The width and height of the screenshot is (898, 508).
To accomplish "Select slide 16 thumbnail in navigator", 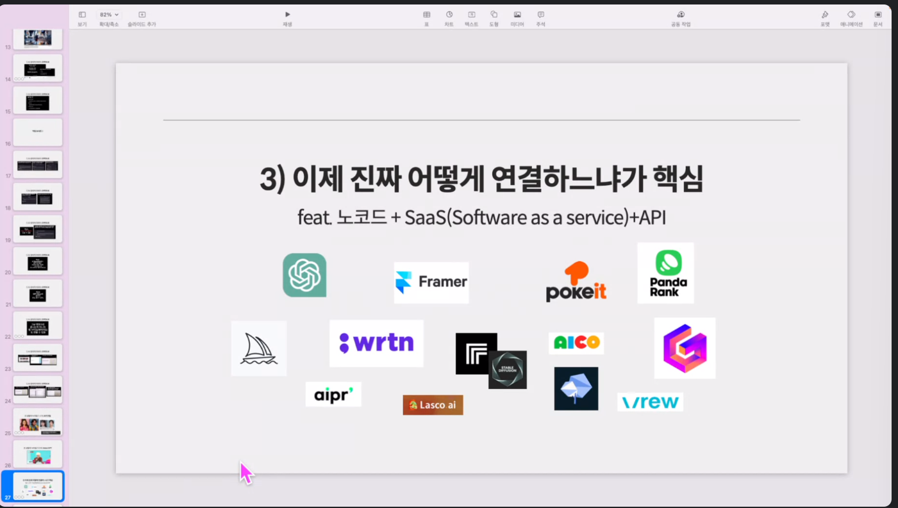I will coord(38,133).
